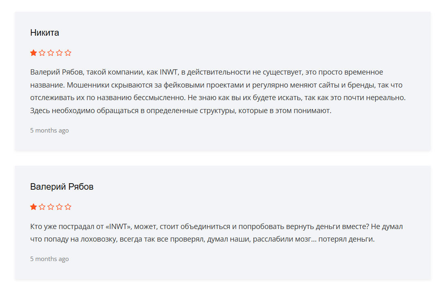Click the filled first star under Валерий Рябов
This screenshot has width=442, height=289.
33,207
